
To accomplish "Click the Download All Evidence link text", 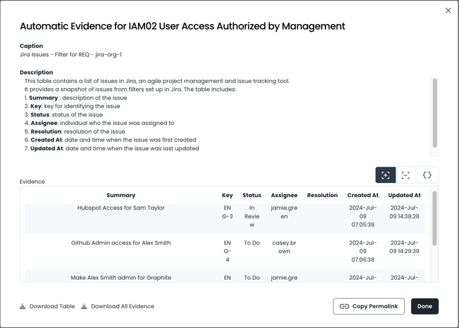I will click(122, 307).
